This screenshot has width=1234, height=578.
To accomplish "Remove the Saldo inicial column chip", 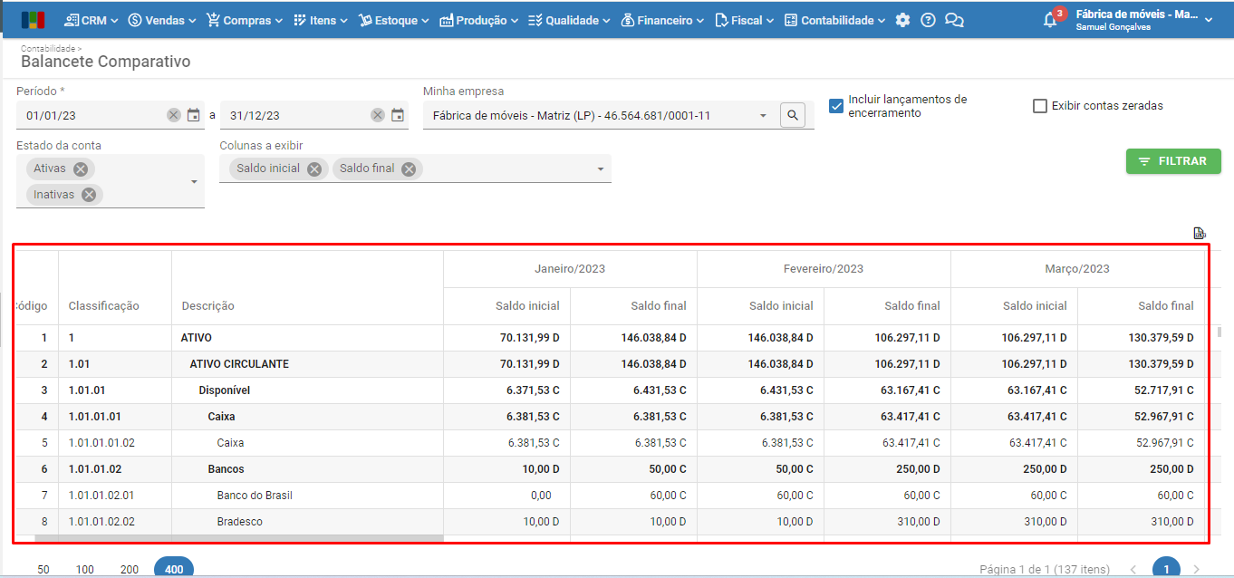I will [x=313, y=169].
